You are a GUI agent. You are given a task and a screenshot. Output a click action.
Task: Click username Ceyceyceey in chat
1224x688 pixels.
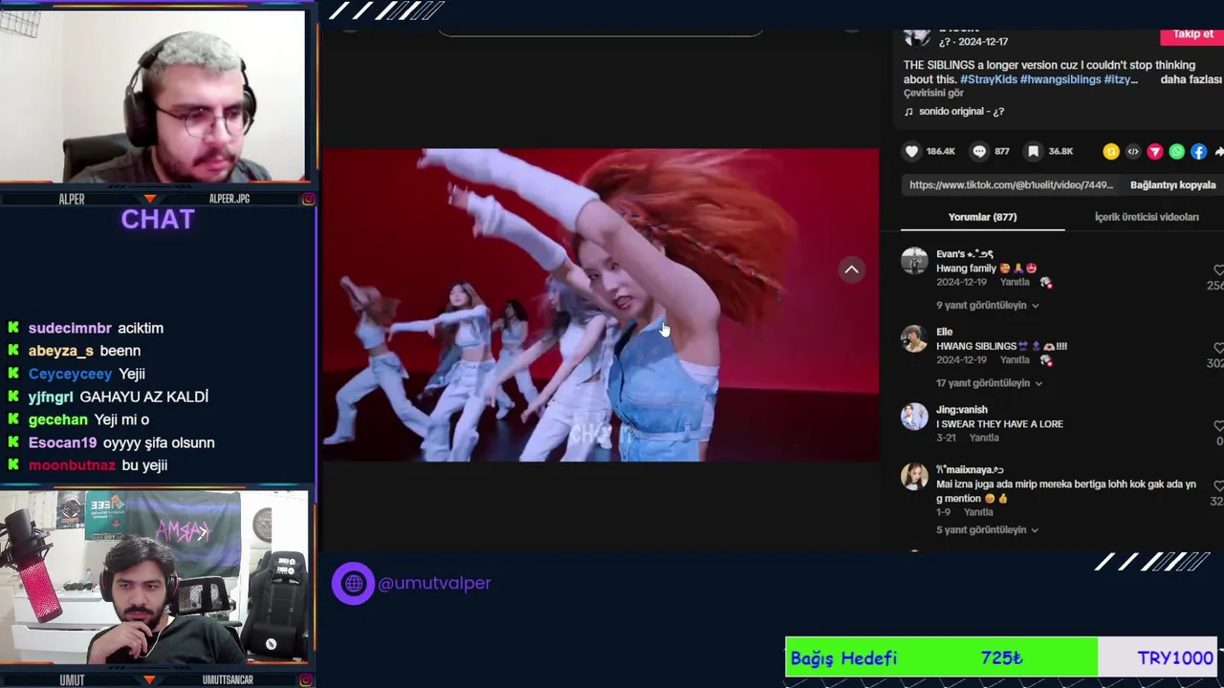70,374
